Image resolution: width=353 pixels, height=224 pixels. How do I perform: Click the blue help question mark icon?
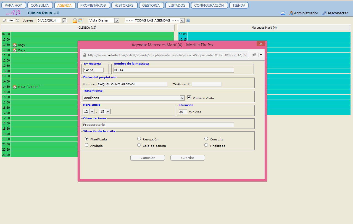188,20
